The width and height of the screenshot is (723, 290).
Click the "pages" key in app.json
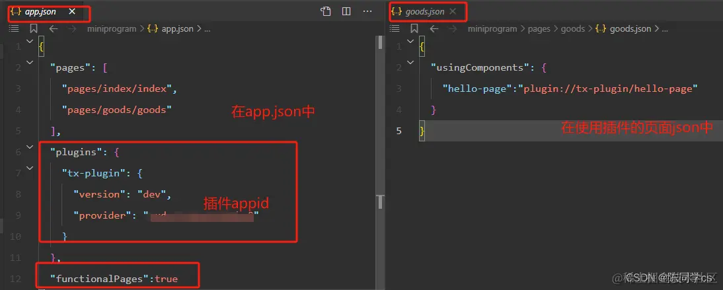[x=71, y=67]
